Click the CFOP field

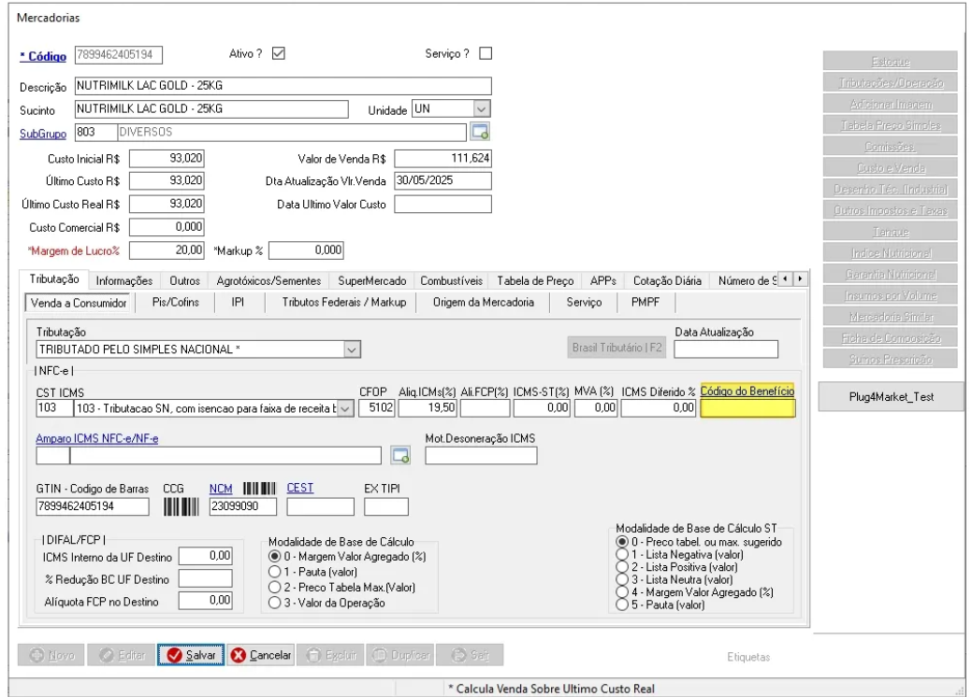coord(376,408)
